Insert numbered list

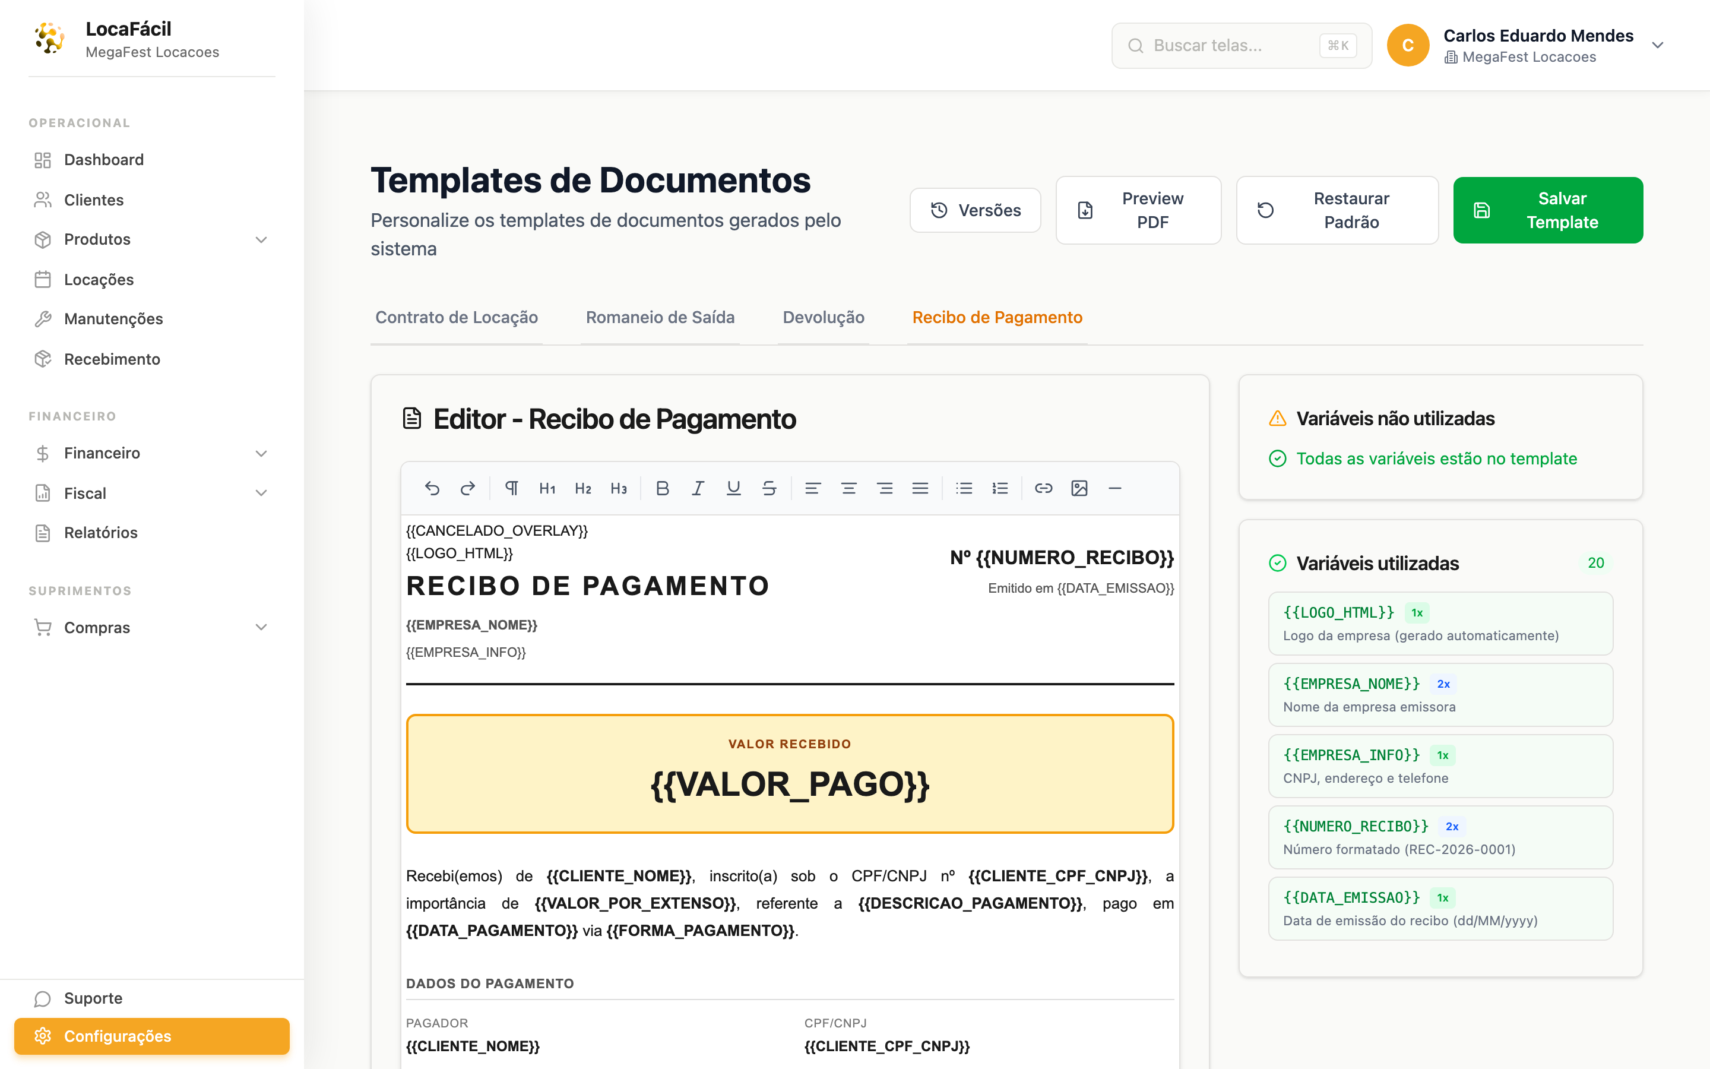pyautogui.click(x=1000, y=488)
